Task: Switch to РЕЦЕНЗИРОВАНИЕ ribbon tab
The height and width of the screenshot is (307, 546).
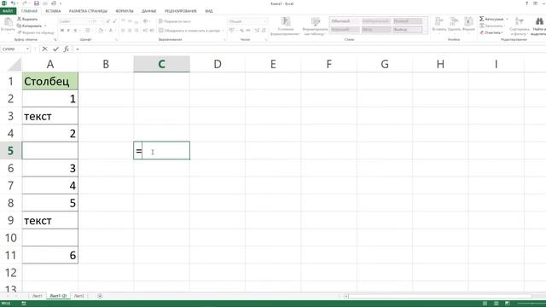Action: click(x=181, y=11)
